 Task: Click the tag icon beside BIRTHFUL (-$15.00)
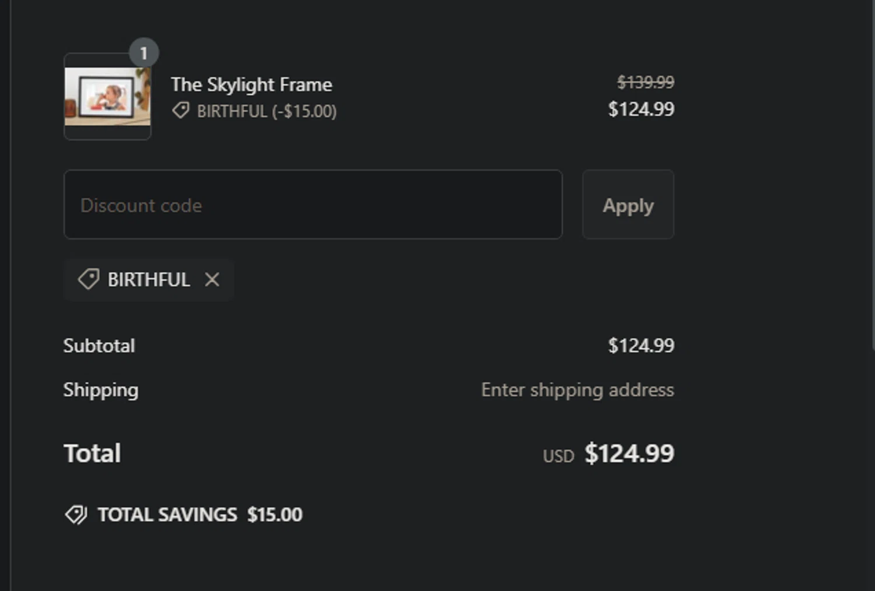point(181,111)
